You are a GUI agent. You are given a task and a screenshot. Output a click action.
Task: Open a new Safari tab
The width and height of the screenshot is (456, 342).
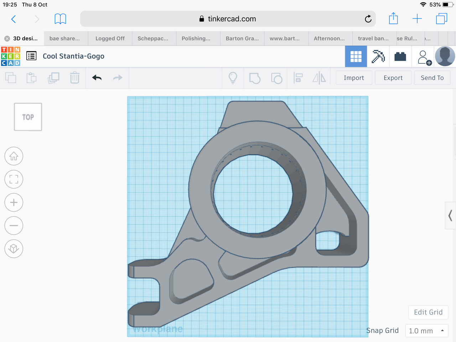(417, 19)
